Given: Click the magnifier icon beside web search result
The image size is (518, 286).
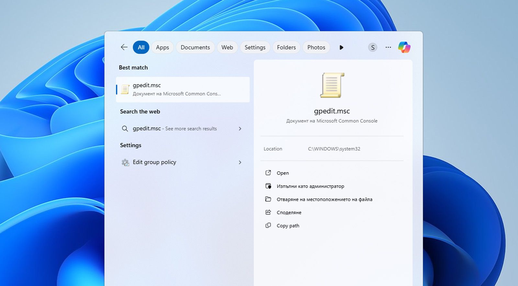Looking at the screenshot, I should coord(125,129).
